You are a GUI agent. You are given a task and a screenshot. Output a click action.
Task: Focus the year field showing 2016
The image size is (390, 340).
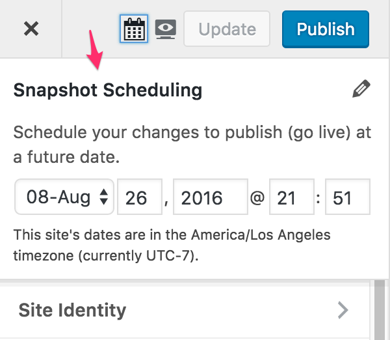[211, 197]
